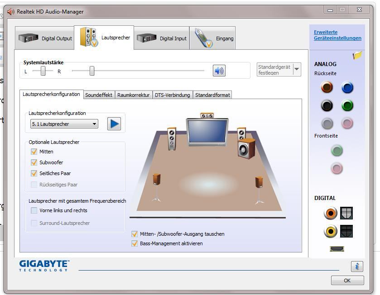
Task: Open the 5.1 Lautsprecher configuration dropdown
Action: (x=64, y=124)
